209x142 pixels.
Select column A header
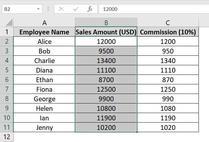(45, 22)
